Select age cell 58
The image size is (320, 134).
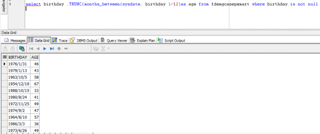35,77
